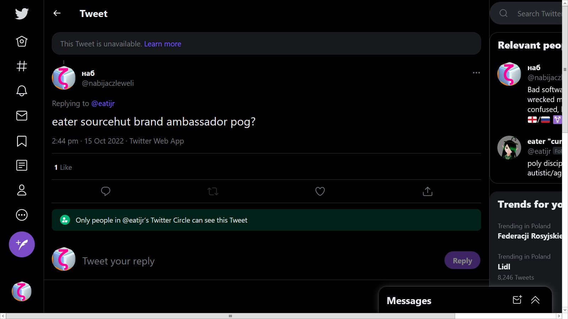Go back using the left arrow

(57, 13)
